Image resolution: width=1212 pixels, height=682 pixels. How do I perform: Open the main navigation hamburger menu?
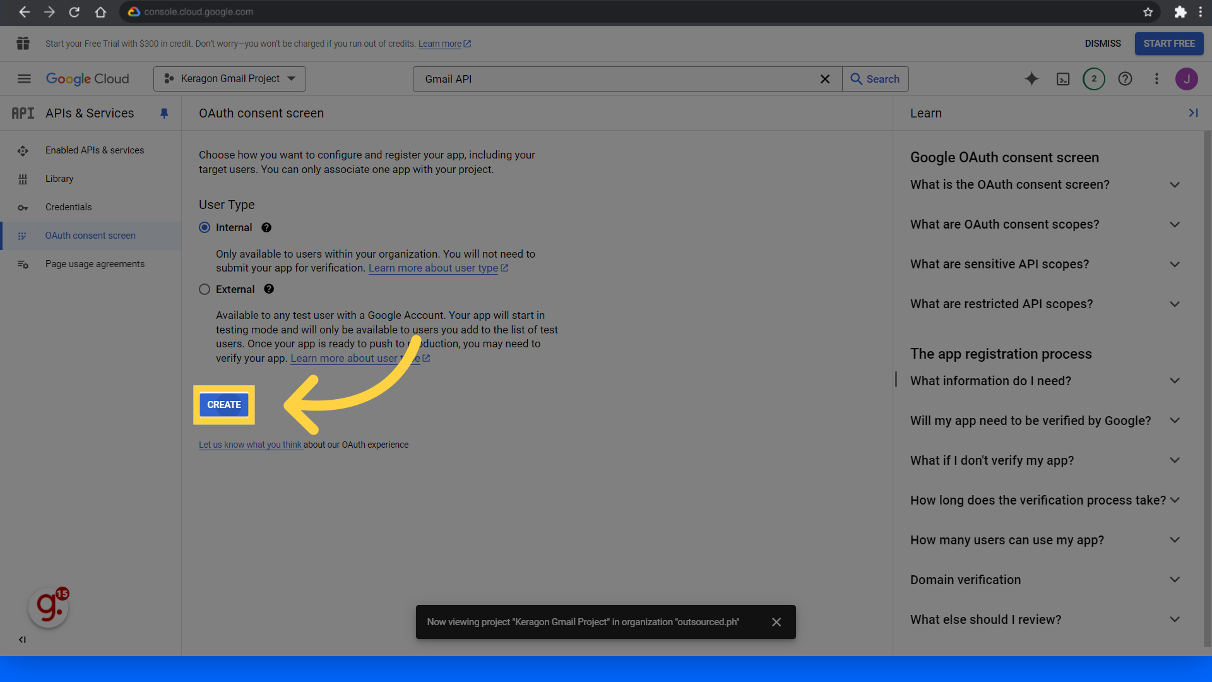[24, 79]
